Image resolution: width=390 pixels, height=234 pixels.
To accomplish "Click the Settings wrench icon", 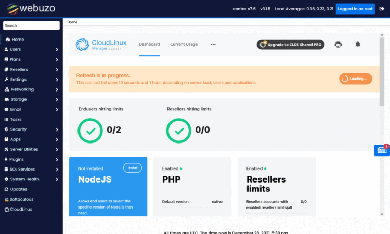I will [6, 80].
